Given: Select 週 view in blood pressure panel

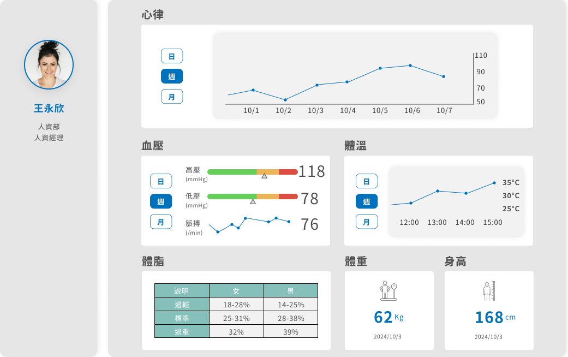Looking at the screenshot, I should pos(161,201).
